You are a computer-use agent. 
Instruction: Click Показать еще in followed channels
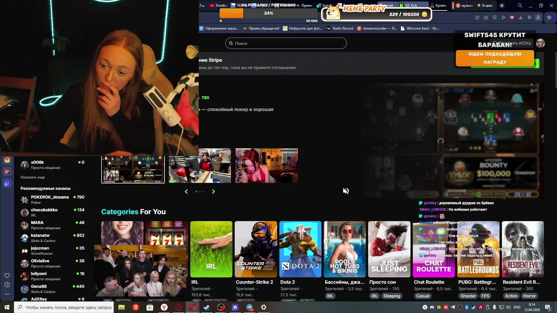point(33,177)
